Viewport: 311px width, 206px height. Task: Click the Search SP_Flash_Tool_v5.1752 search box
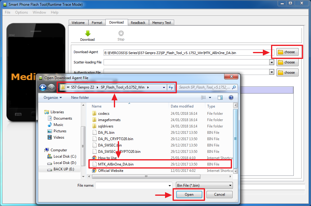(x=207, y=87)
